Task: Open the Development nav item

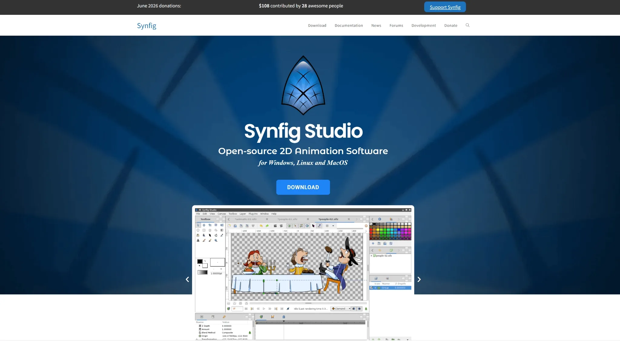Action: point(424,25)
